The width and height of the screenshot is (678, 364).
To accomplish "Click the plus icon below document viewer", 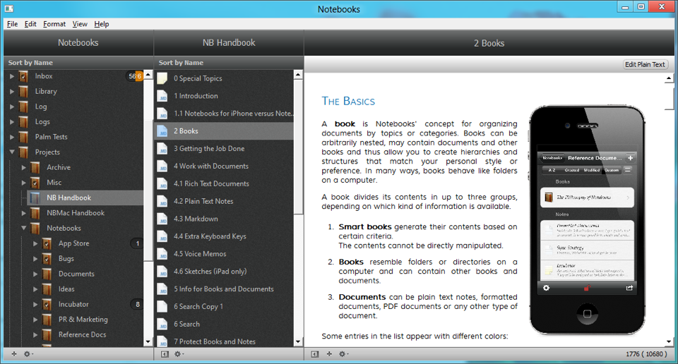I will tap(329, 354).
